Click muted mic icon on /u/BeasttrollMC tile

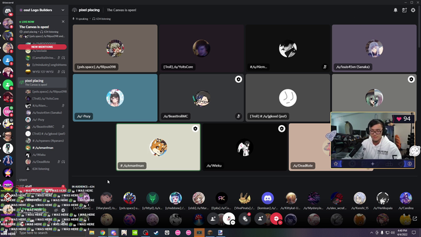tap(238, 117)
